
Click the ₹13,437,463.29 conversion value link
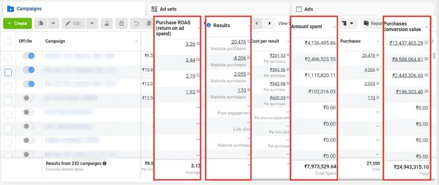(406, 43)
